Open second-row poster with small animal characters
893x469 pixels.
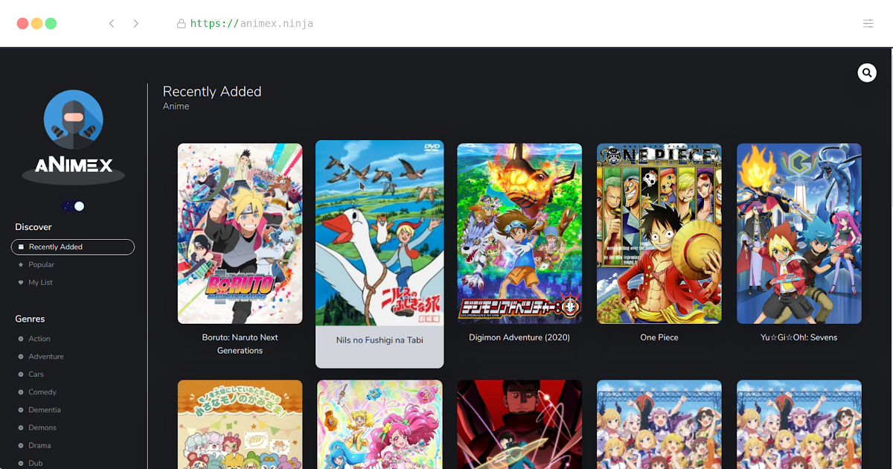tap(240, 424)
